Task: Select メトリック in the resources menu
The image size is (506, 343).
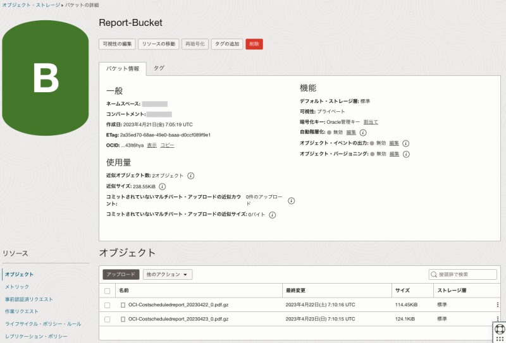Action: [x=17, y=287]
